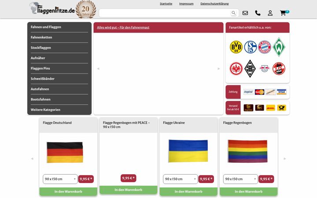317x198 pixels.
Task: Click the Flaggenfritze.de logo
Action: pyautogui.click(x=52, y=9)
